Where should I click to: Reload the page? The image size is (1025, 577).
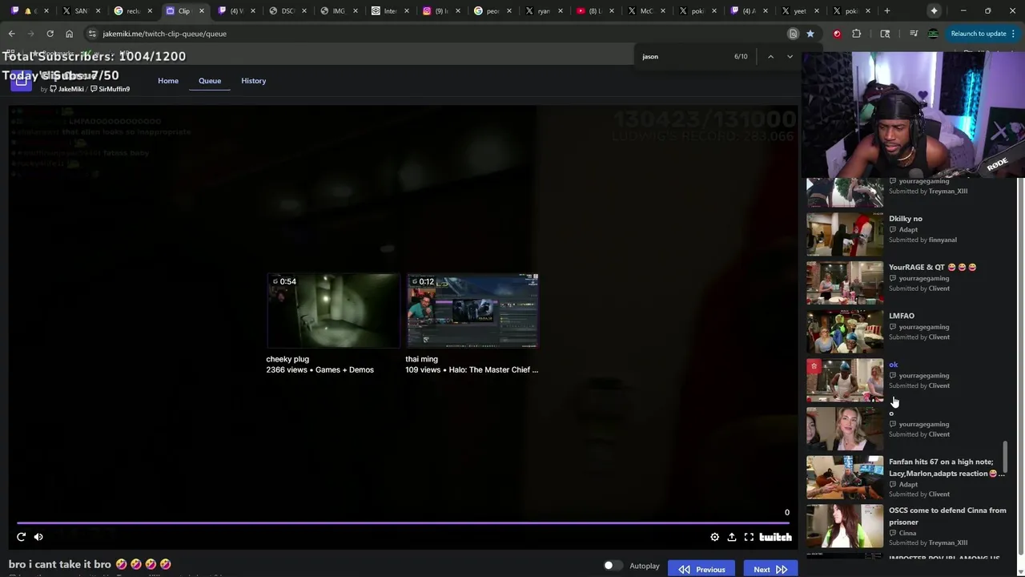pos(50,34)
